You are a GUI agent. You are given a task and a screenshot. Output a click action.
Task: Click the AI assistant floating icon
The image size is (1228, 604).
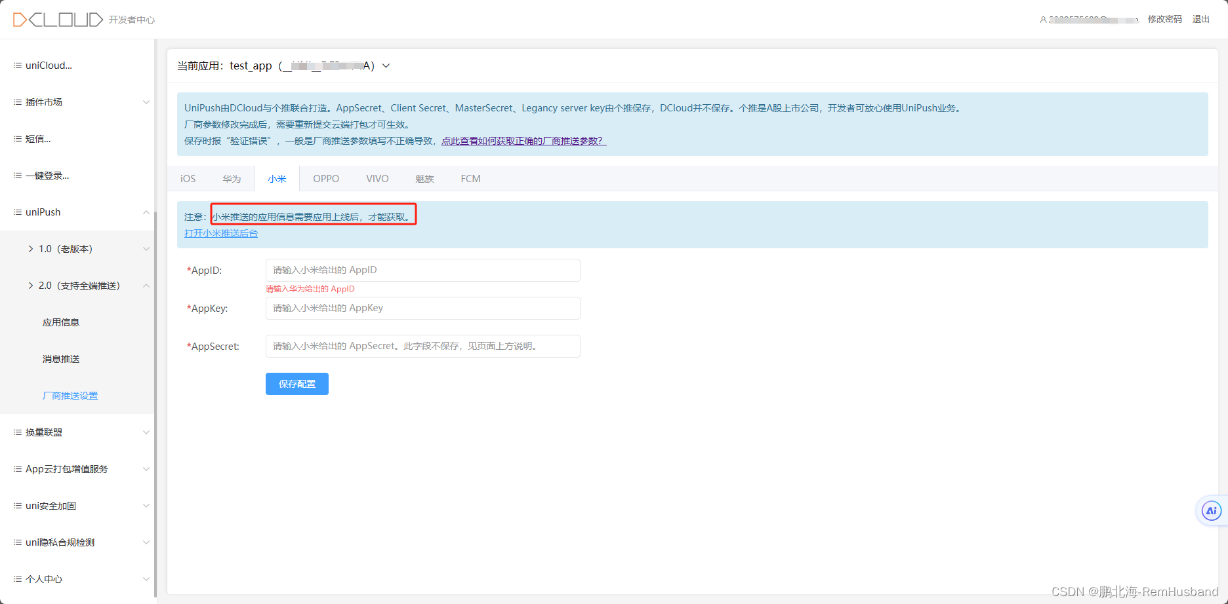(x=1210, y=510)
